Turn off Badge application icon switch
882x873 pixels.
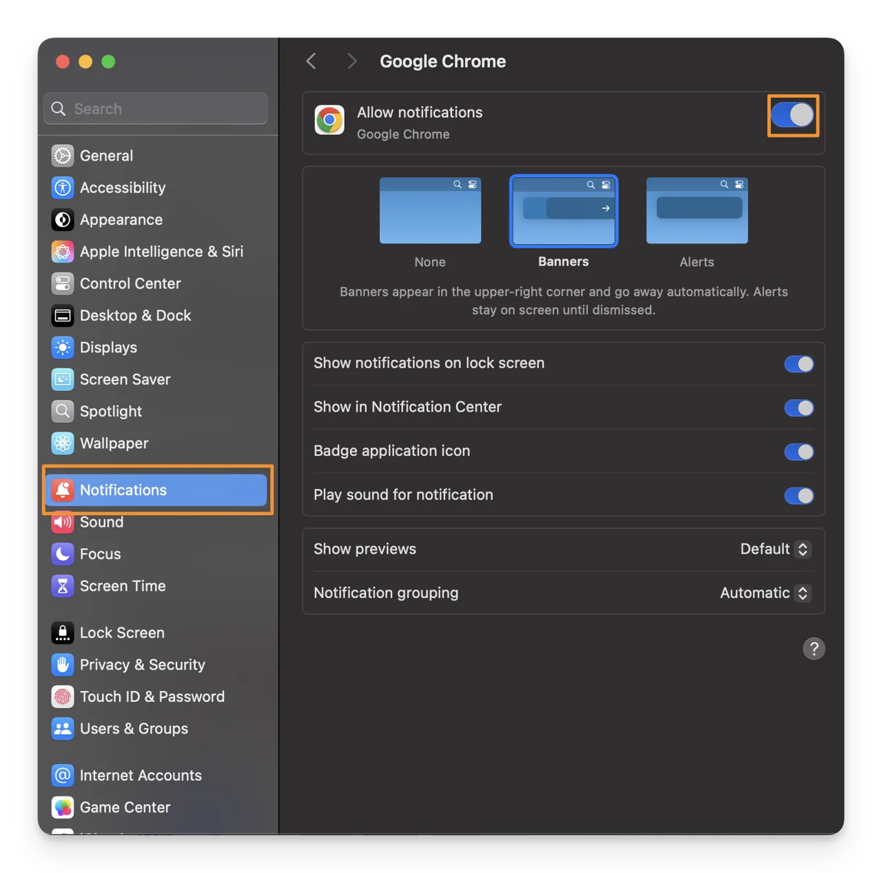point(799,452)
